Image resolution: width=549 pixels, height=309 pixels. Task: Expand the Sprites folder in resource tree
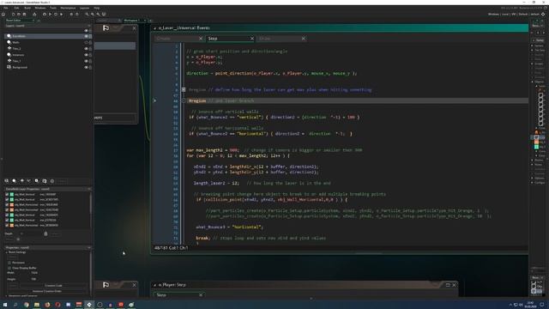(x=532, y=45)
